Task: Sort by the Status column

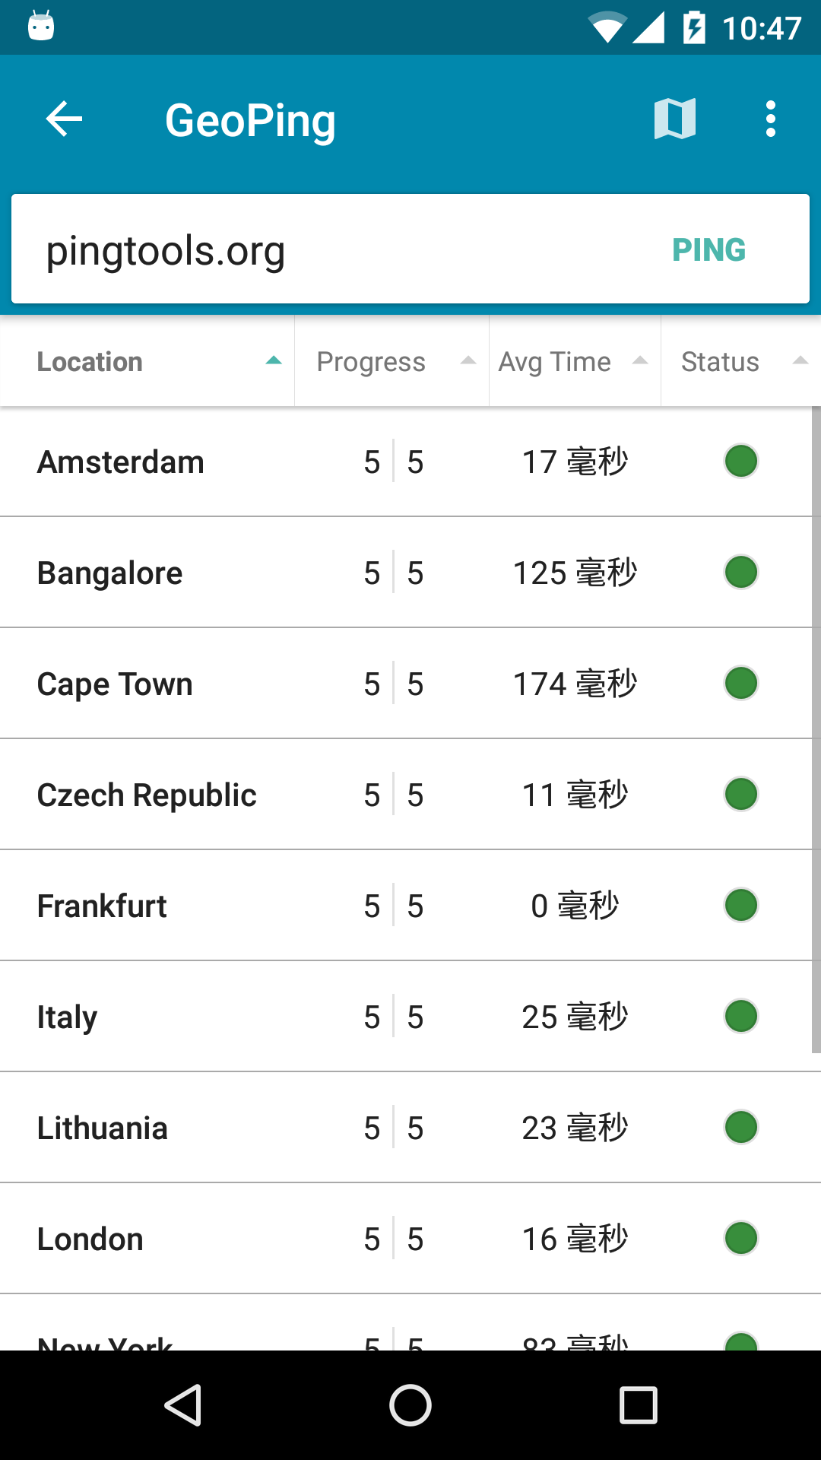Action: coord(741,361)
